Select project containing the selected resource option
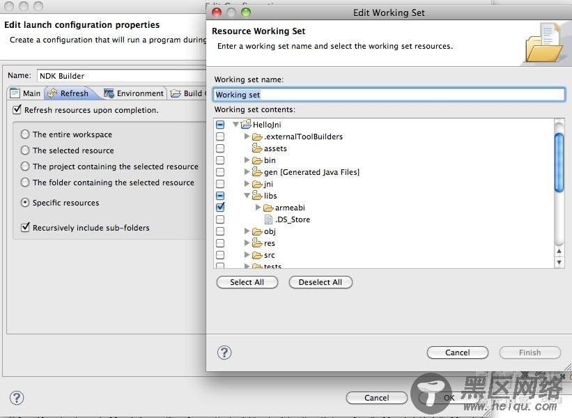The height and width of the screenshot is (418, 572). [x=25, y=167]
